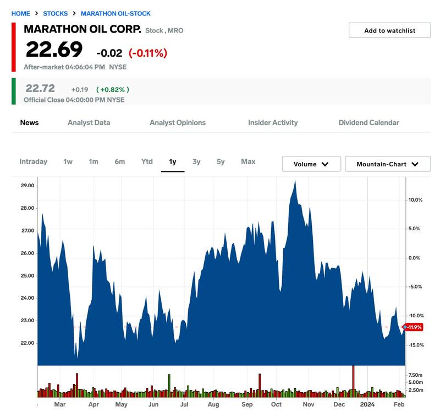Switch chart range to 6m
This screenshot has height=412, width=440.
pyautogui.click(x=120, y=161)
